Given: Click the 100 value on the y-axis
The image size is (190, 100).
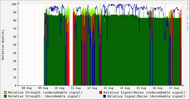Looking at the screenshot, I should pyautogui.click(x=14, y=4).
